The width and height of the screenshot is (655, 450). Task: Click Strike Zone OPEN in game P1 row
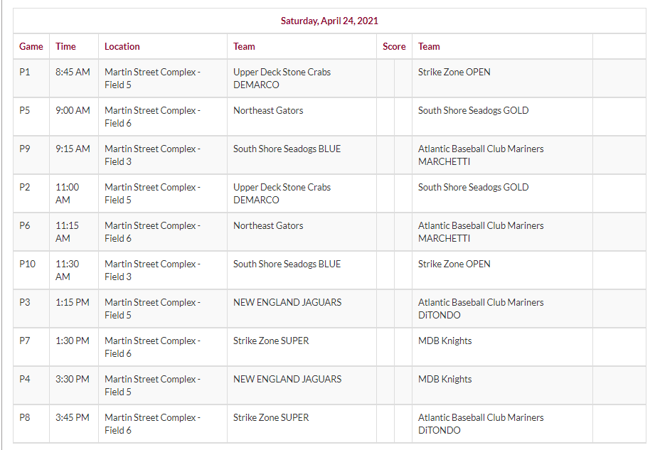coord(454,72)
